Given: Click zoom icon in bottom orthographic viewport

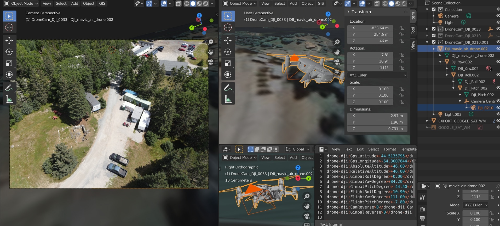Looking at the screenshot, I should click(x=307, y=196).
